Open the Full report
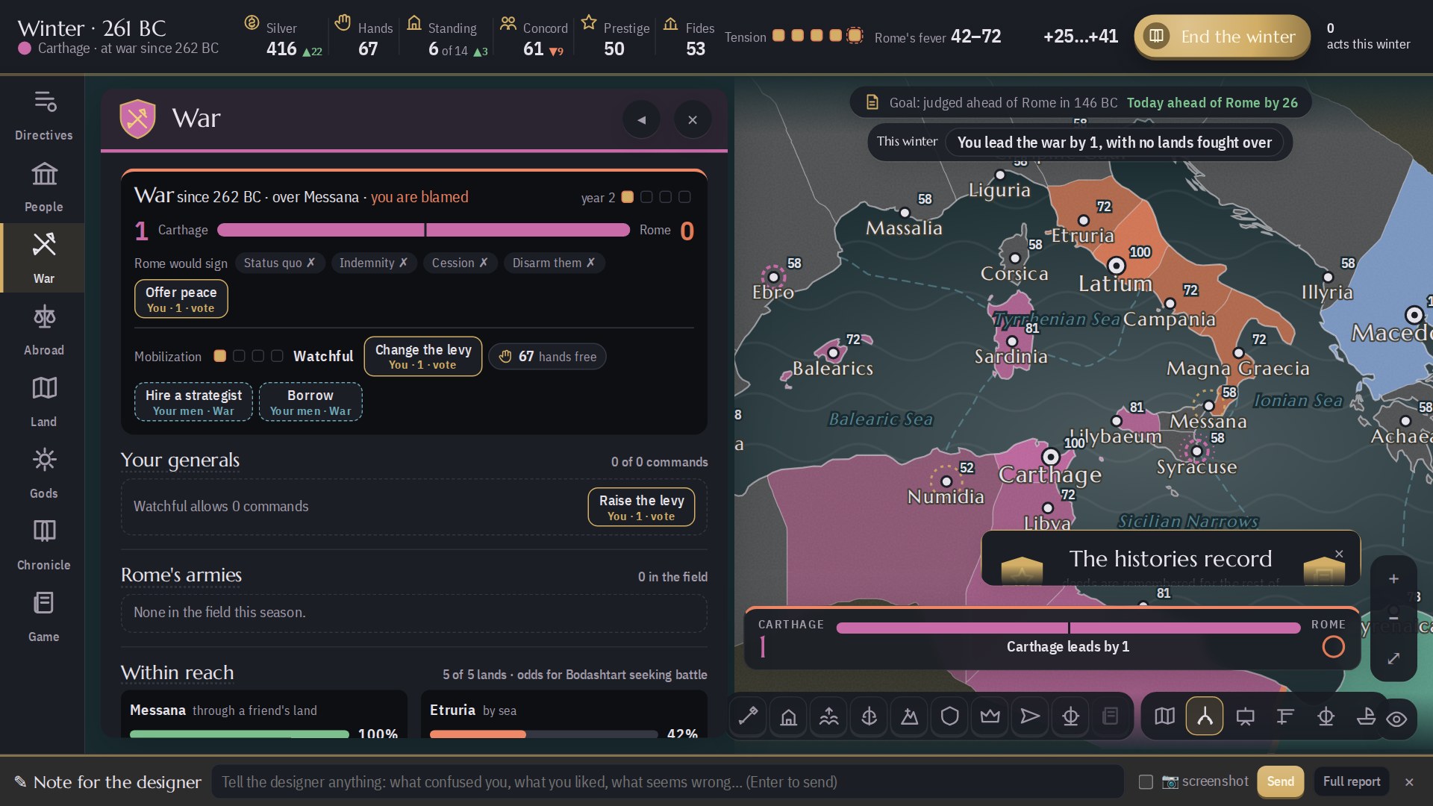The width and height of the screenshot is (1433, 806). click(x=1352, y=781)
